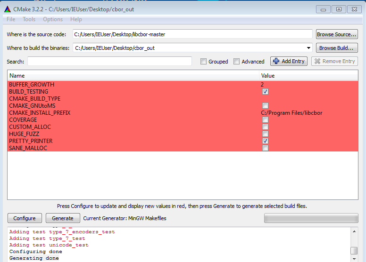Click the Browse Build button
Viewport: 366px width, 262px height.
[x=337, y=48]
